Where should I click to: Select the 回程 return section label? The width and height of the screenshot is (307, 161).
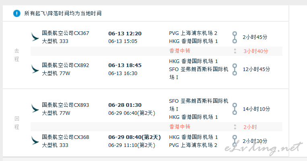tap(17, 122)
